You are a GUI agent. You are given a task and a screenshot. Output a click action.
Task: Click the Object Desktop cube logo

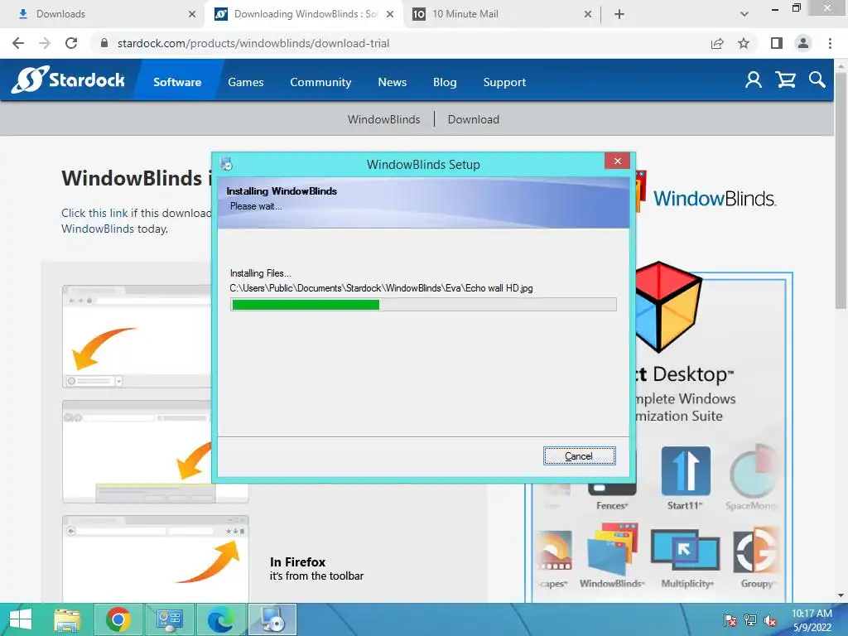(669, 306)
